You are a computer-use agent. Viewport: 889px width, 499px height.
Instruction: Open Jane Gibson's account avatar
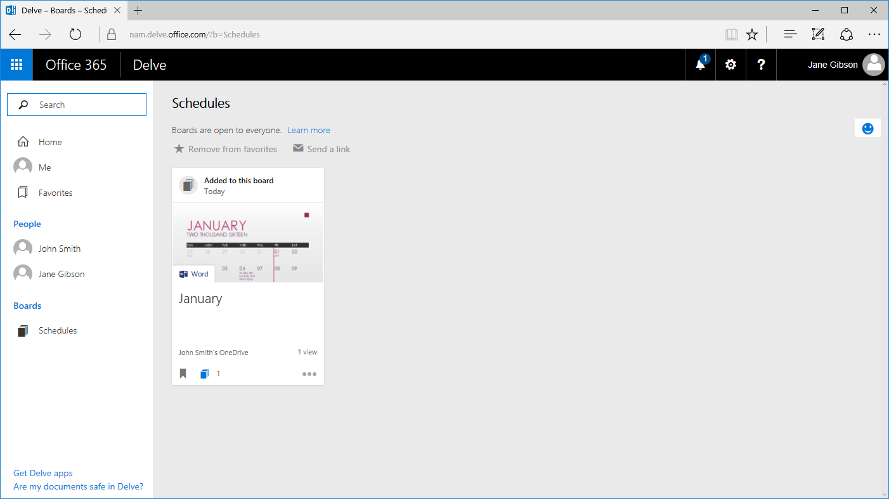(x=874, y=65)
